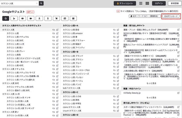Switch to Rakuten suggest source
Screen dimensions: 182x118
point(48,18)
